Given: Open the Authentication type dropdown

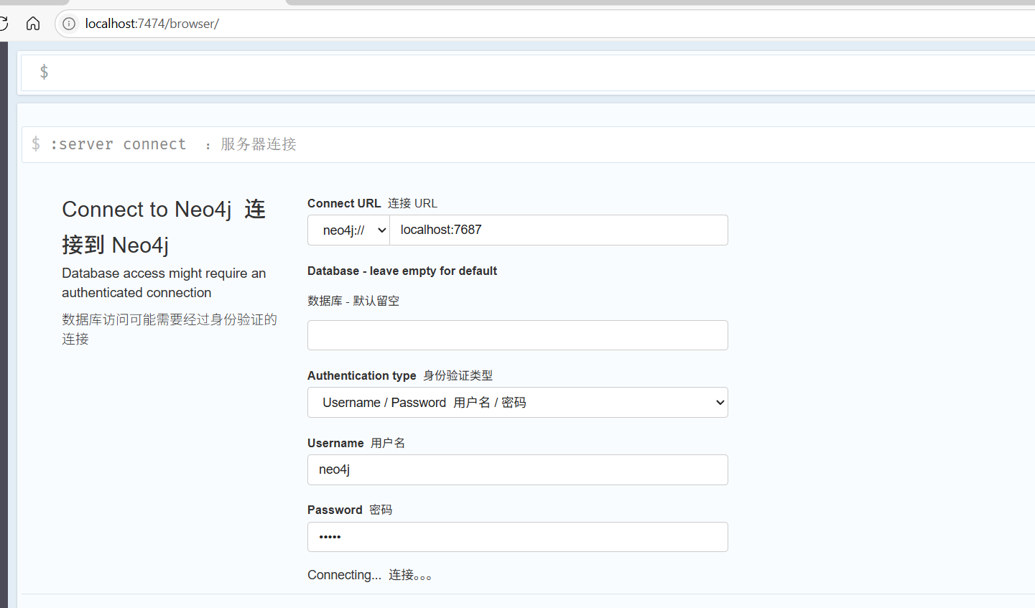Looking at the screenshot, I should point(518,403).
